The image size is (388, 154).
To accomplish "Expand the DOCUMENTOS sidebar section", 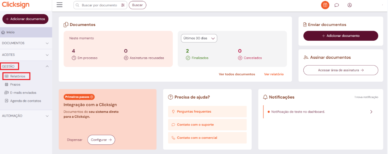I will pyautogui.click(x=26, y=43).
